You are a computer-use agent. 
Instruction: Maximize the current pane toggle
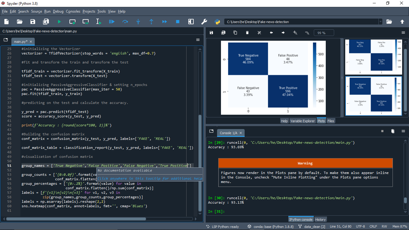tap(191, 22)
